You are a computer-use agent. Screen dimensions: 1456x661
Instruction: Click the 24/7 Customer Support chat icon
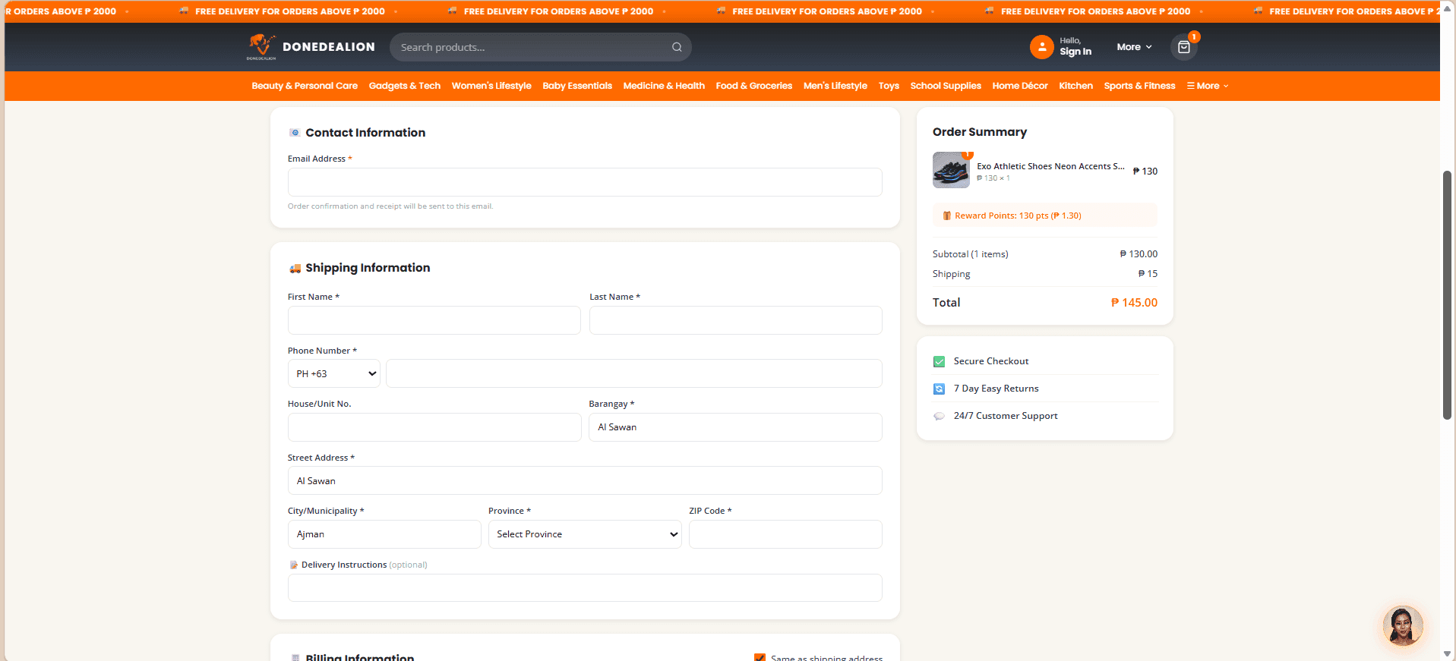pos(939,416)
